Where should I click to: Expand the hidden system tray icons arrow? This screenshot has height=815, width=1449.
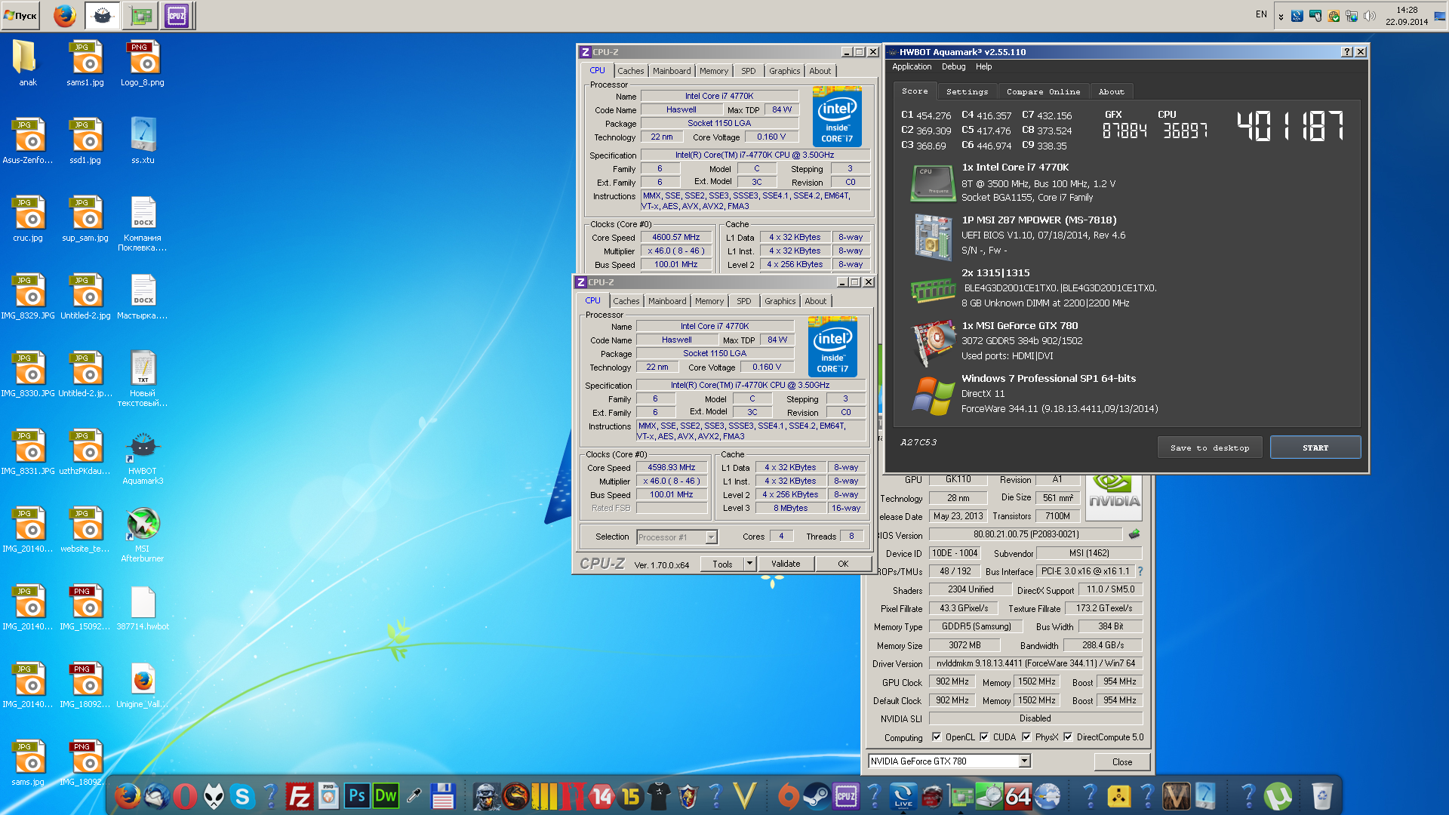click(1281, 16)
